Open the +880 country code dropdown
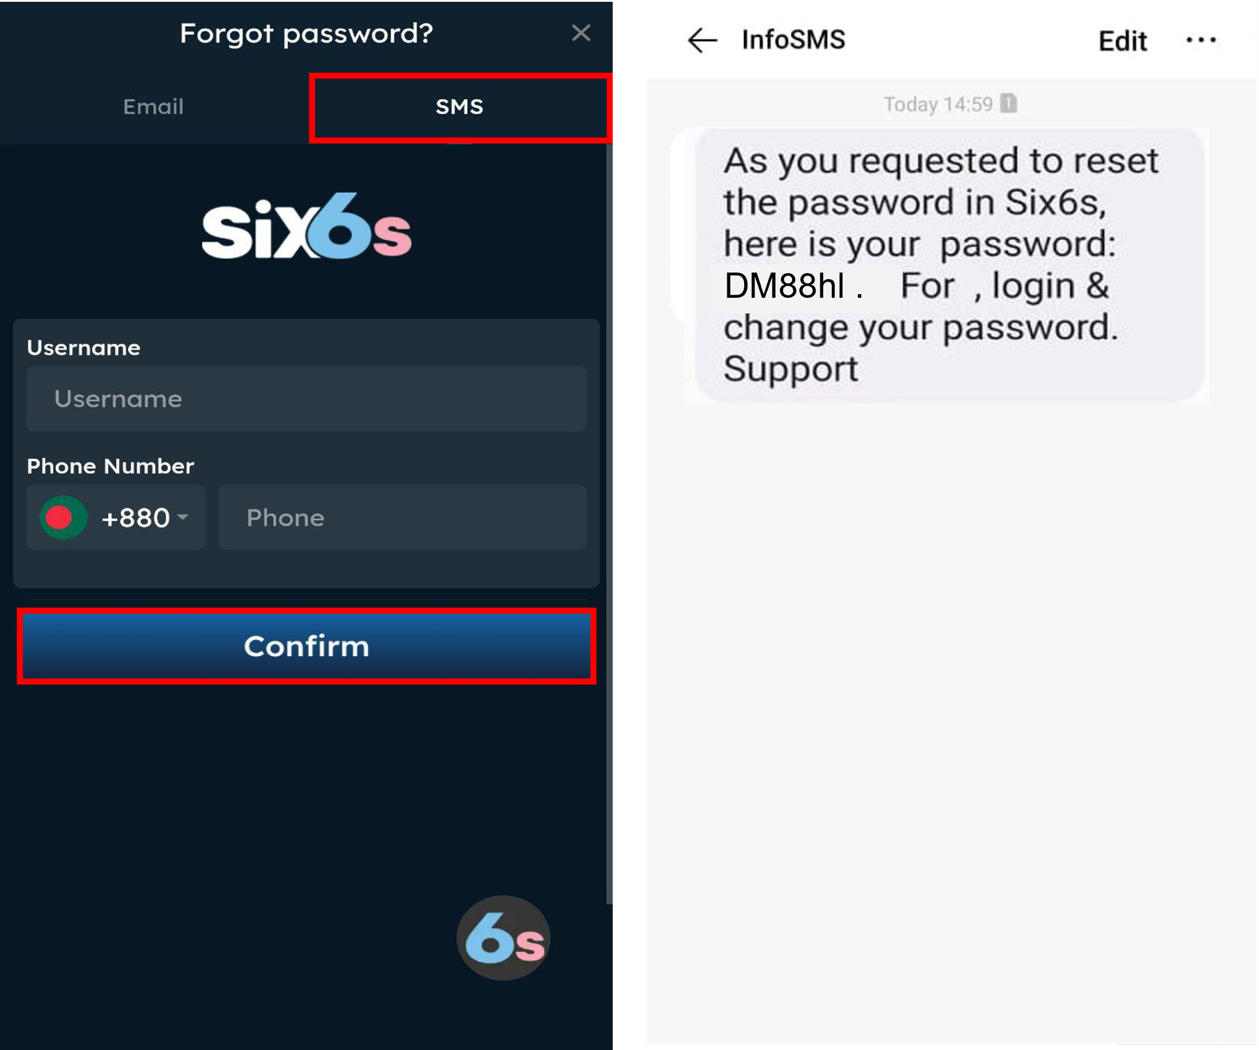This screenshot has width=1259, height=1050. 116,517
